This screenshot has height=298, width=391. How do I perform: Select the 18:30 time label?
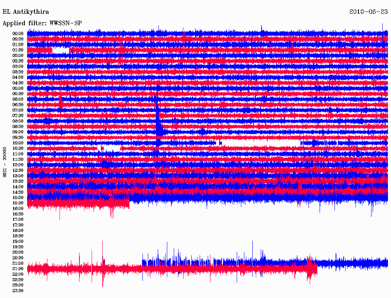[x=18, y=236]
